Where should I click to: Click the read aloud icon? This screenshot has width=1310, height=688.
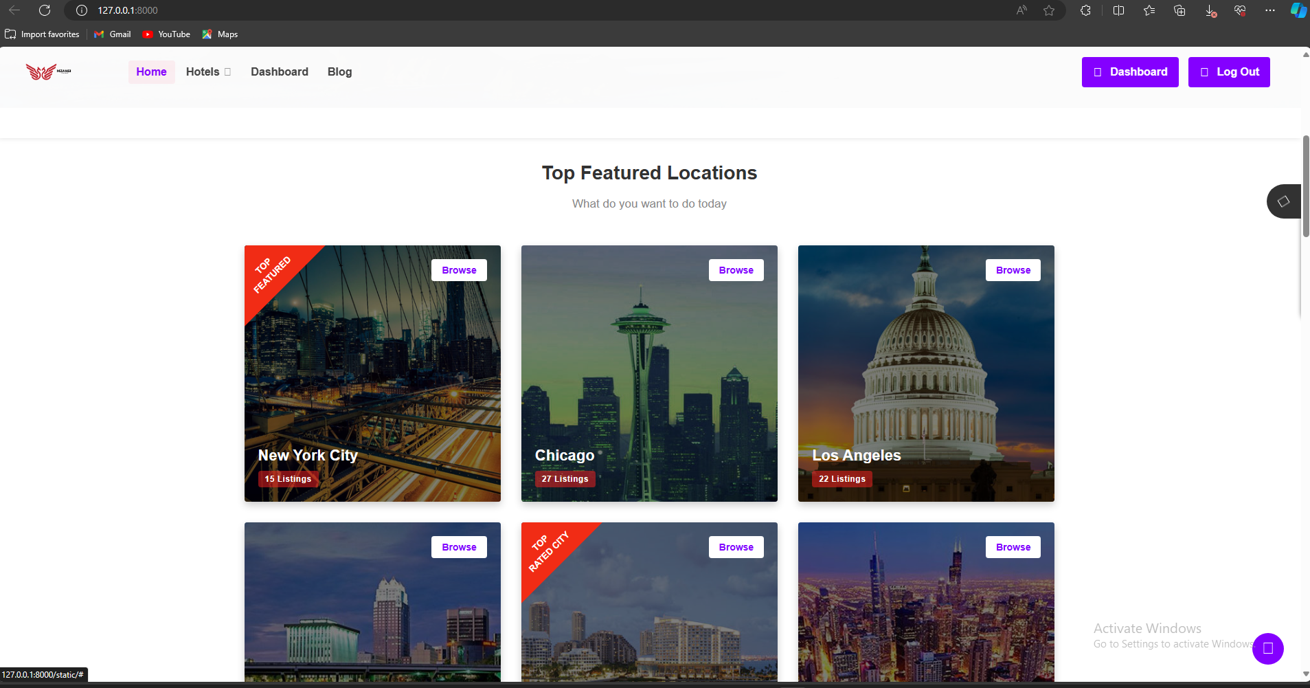pos(1021,10)
